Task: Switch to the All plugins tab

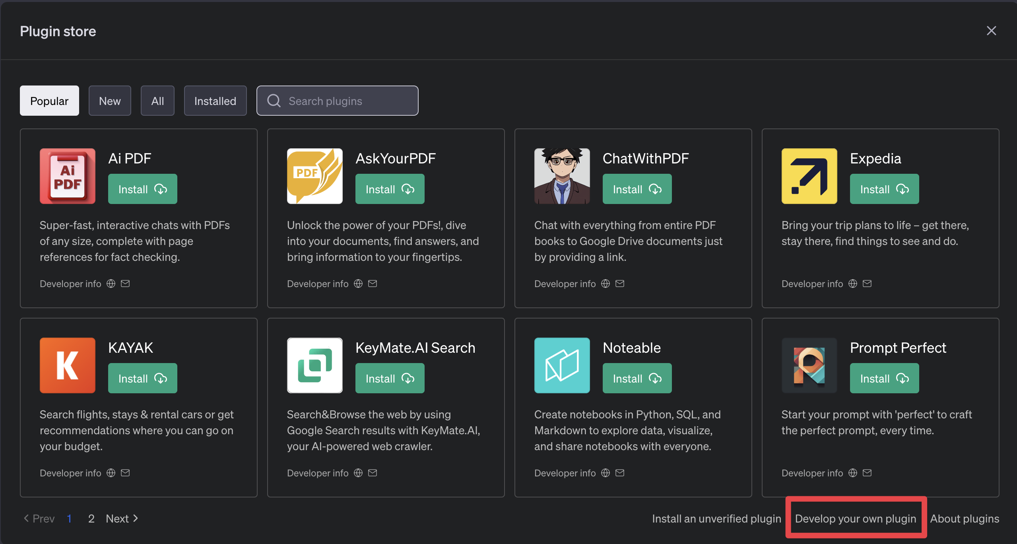Action: [157, 101]
